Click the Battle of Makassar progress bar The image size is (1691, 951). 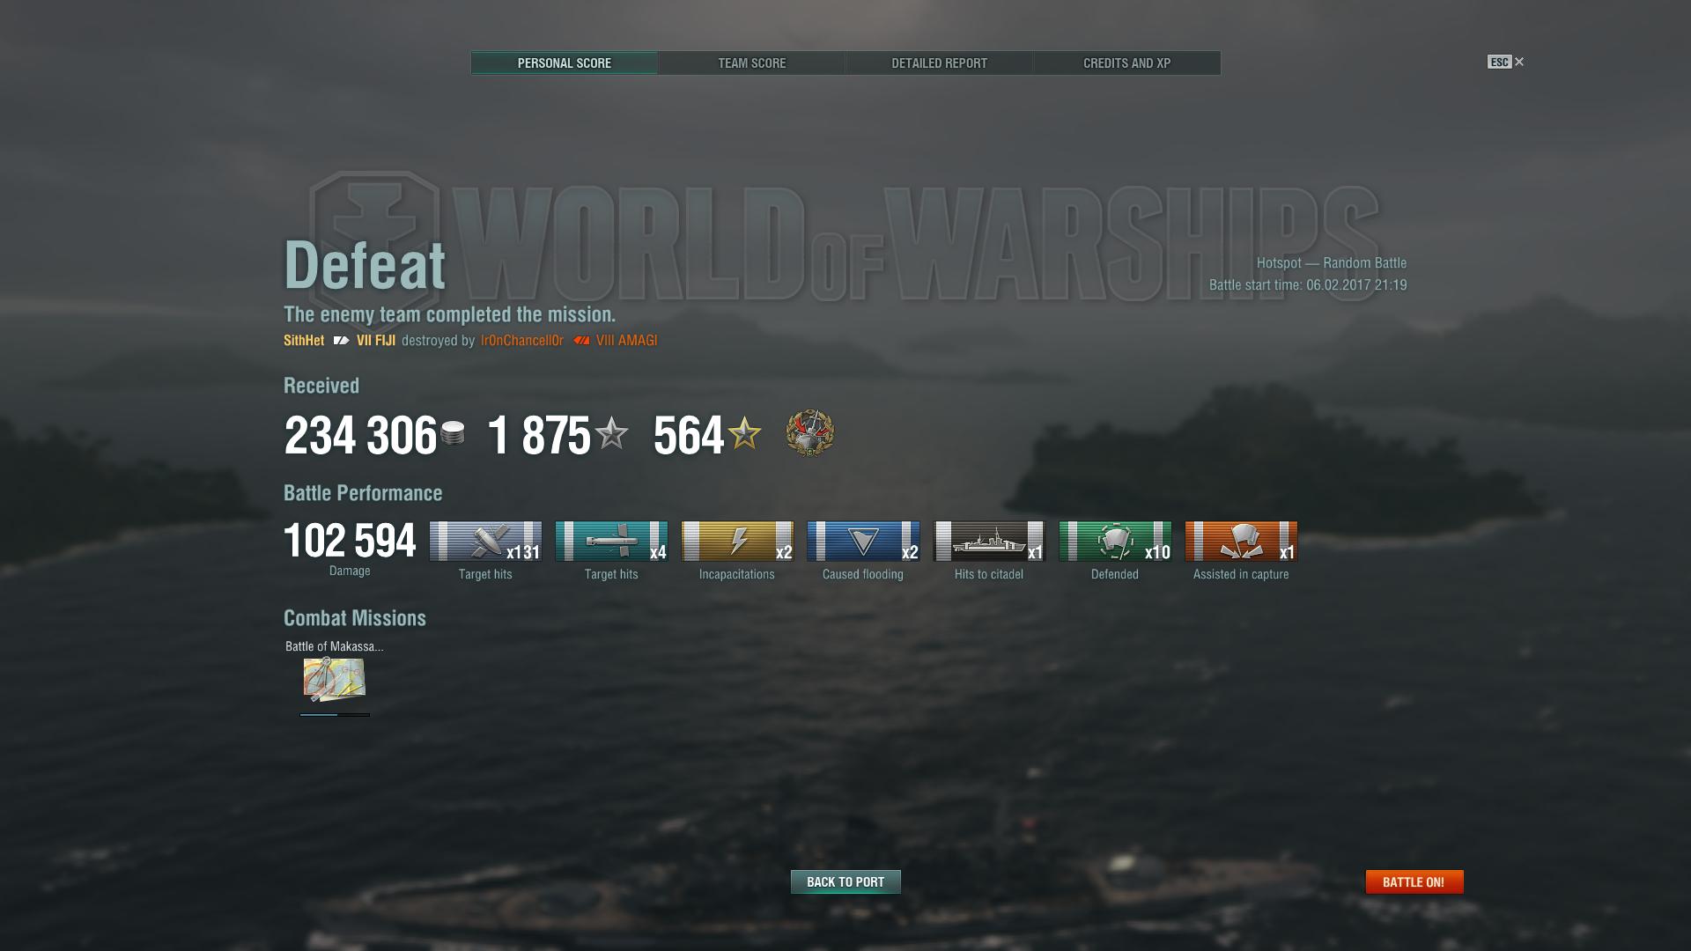[335, 714]
